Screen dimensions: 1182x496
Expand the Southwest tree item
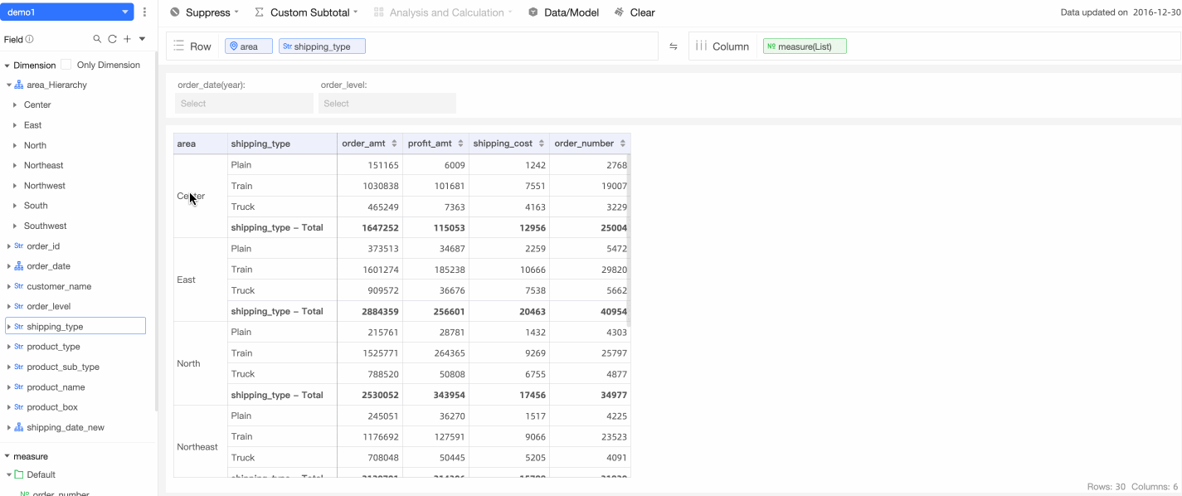click(x=15, y=226)
